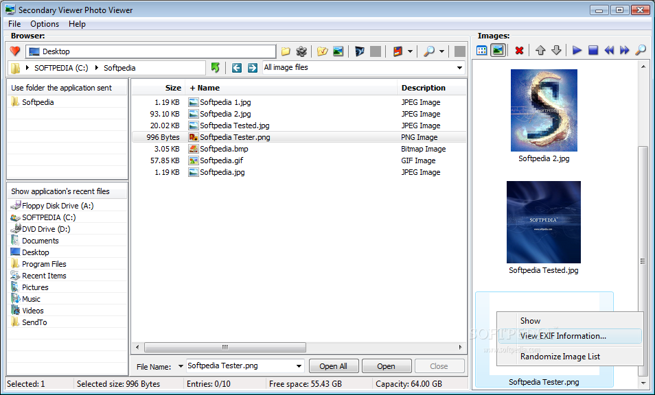The height and width of the screenshot is (395, 655).
Task: Click the landscape picture icon in browser toolbar
Action: pyautogui.click(x=338, y=51)
